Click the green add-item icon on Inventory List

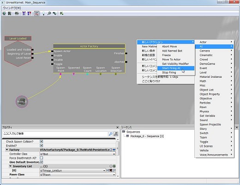(114, 166)
